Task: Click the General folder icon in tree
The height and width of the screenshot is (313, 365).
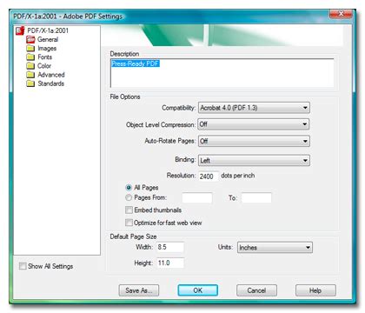Action: tap(30, 39)
